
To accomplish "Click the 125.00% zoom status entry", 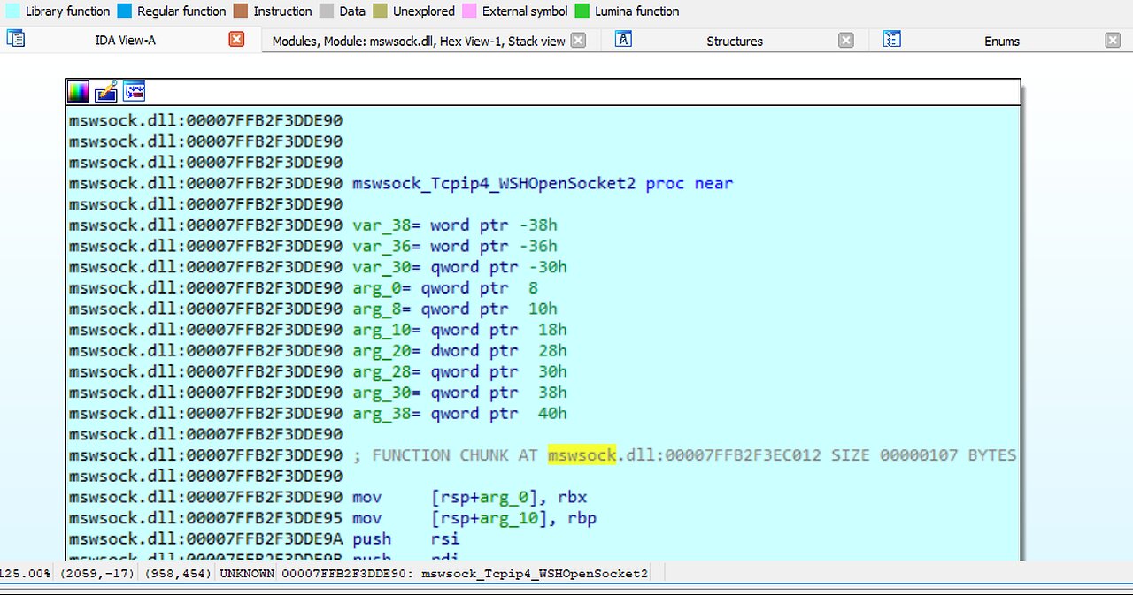I will pos(25,574).
